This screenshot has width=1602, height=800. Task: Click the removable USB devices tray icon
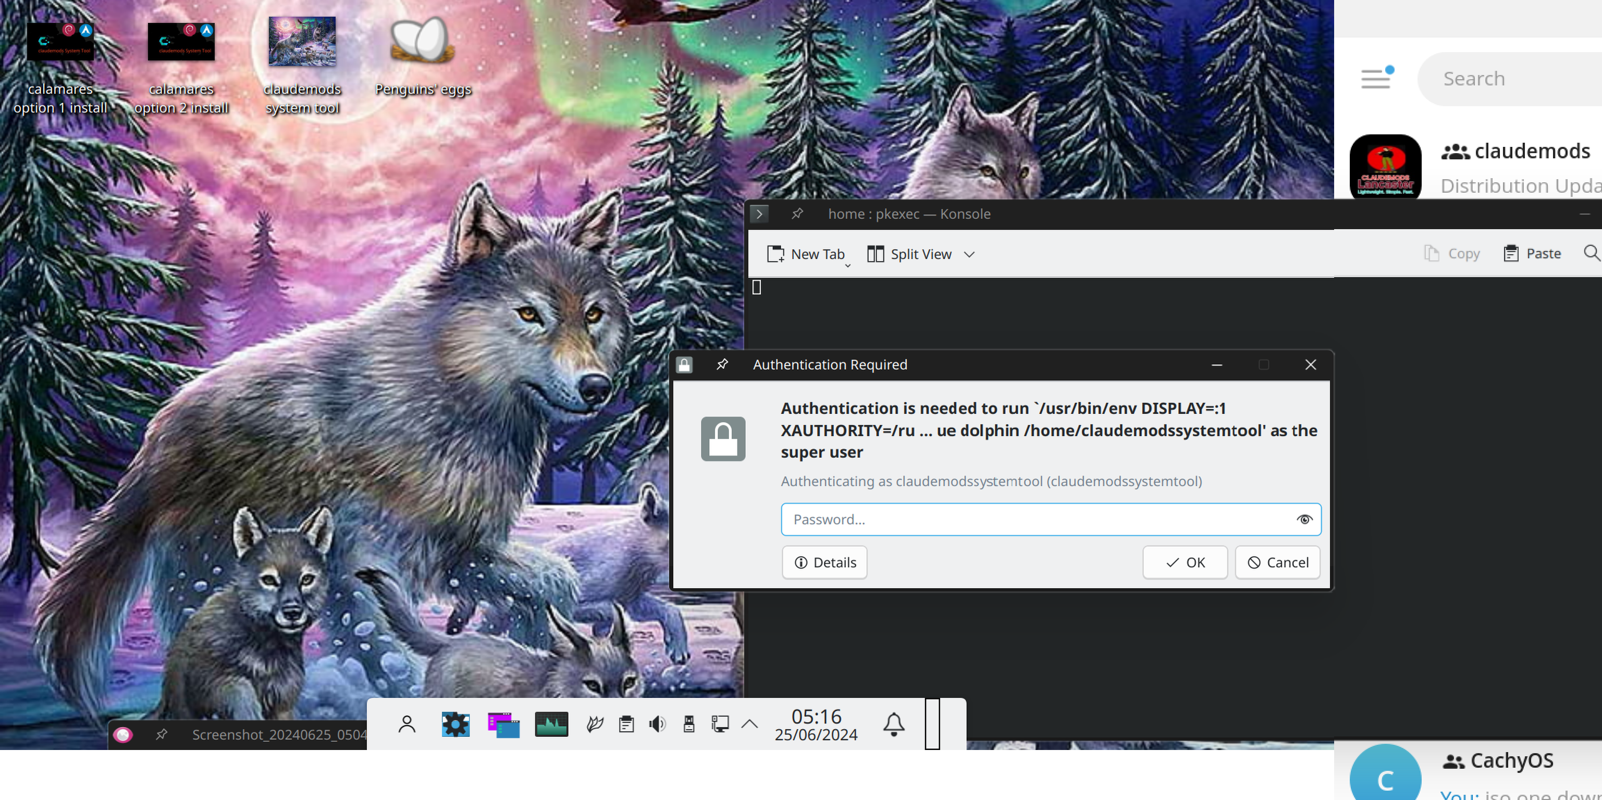pyautogui.click(x=688, y=723)
